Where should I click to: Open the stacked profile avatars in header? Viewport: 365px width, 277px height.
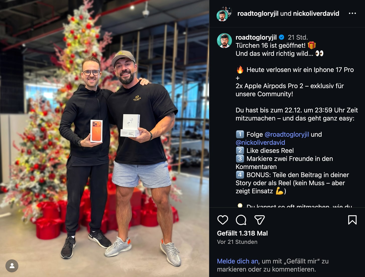(x=224, y=14)
